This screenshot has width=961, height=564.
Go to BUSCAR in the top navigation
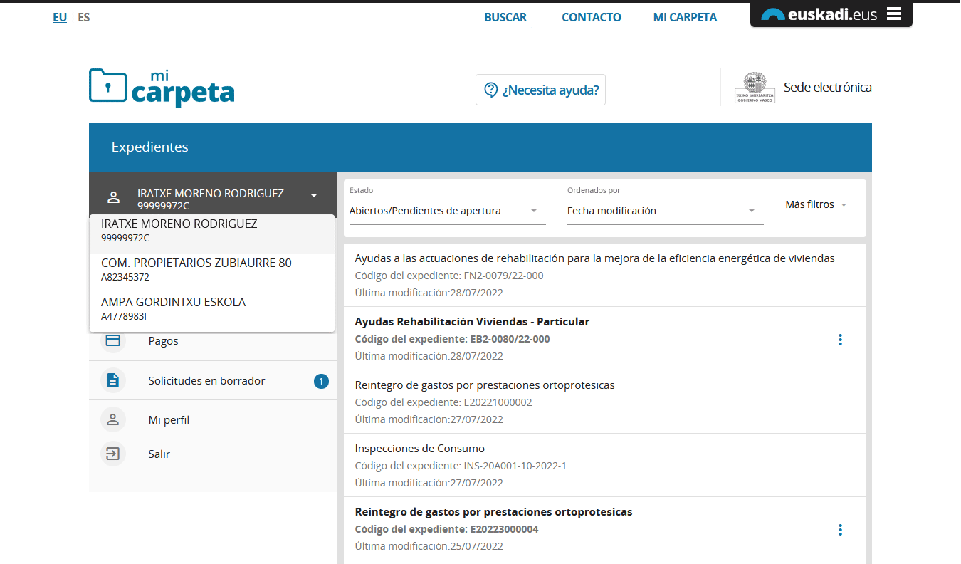[505, 17]
